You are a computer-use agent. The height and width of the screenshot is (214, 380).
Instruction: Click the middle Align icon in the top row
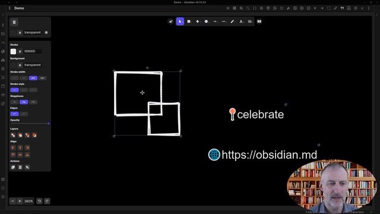coord(20,147)
